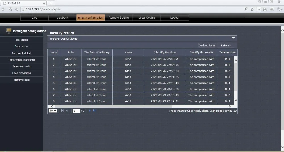The image size is (284, 152).
Task: Click the Identify the time header
Action: [x=165, y=53]
